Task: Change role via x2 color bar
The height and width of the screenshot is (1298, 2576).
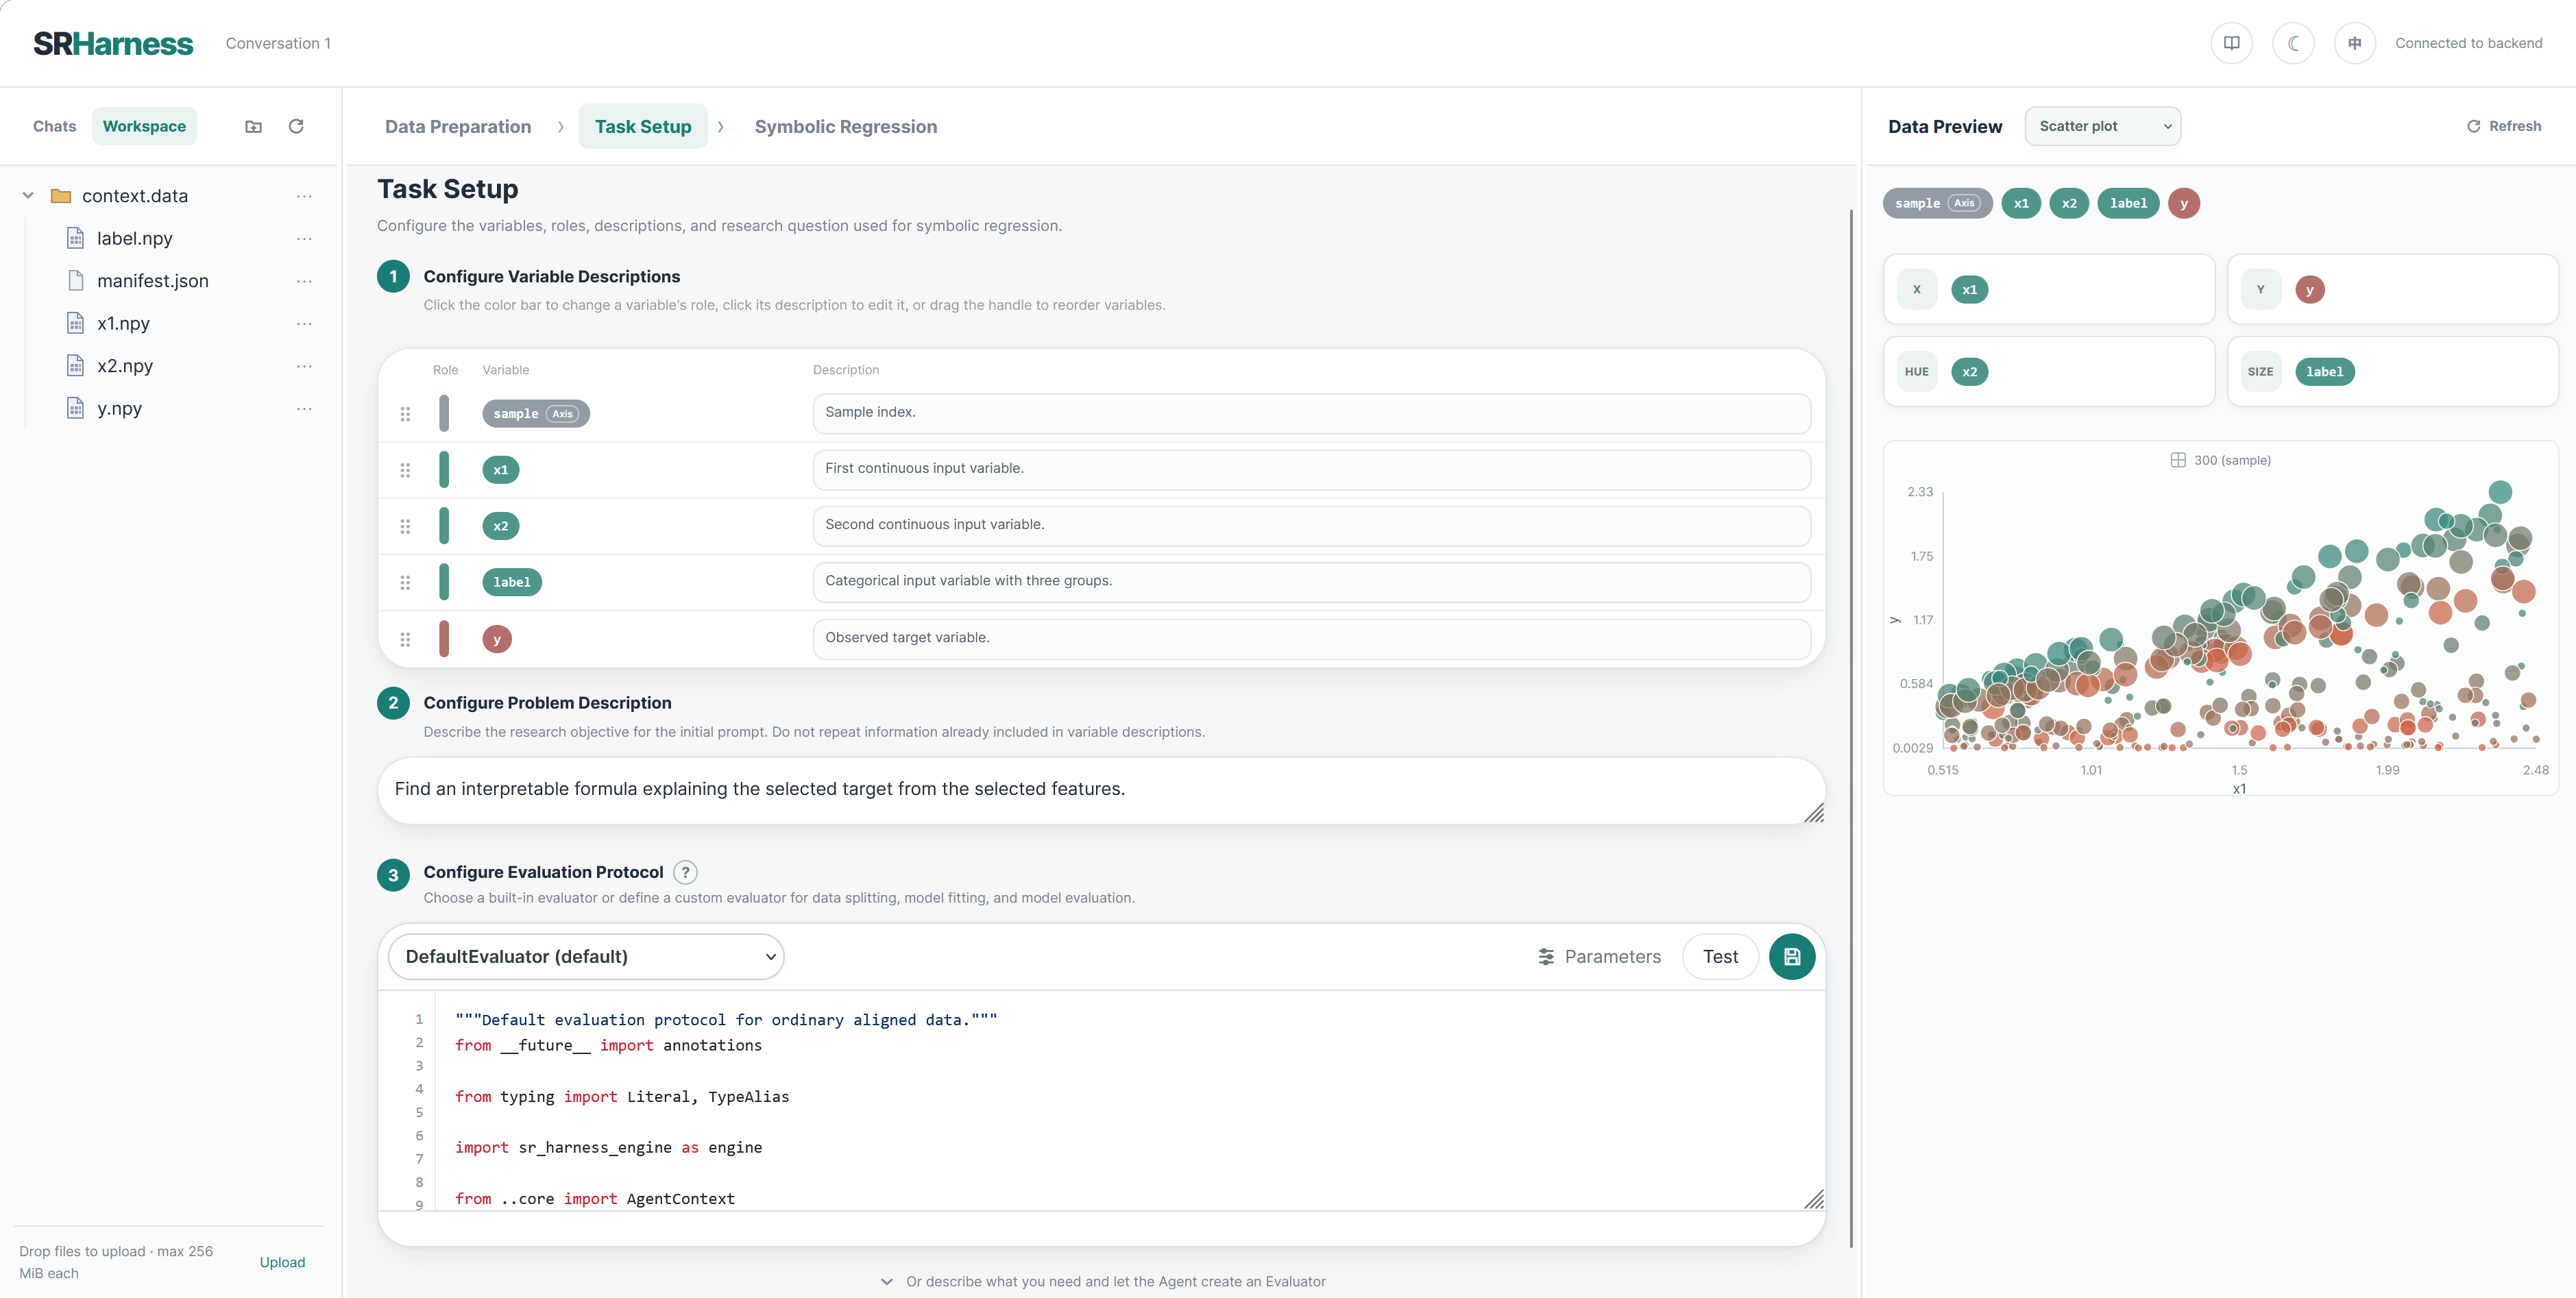Action: click(444, 526)
